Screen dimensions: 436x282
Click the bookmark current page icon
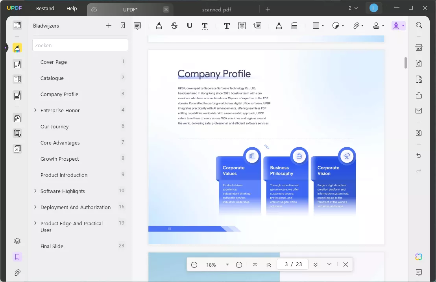pos(123,26)
